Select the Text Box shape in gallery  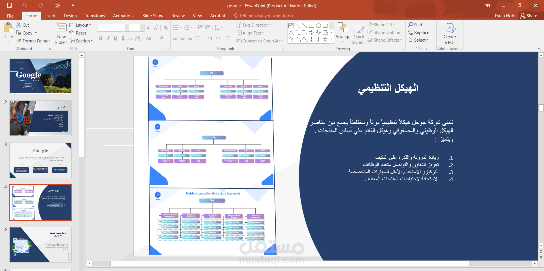click(x=291, y=25)
